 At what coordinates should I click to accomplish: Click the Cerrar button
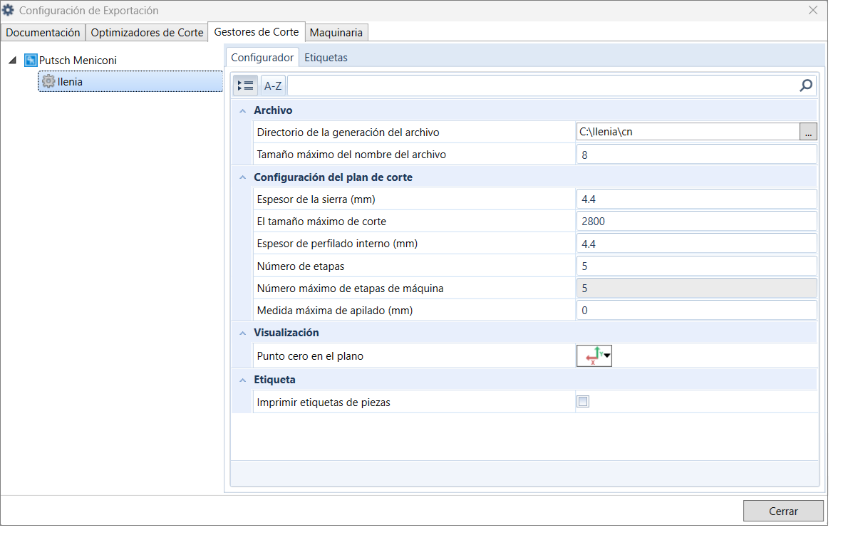(x=783, y=511)
